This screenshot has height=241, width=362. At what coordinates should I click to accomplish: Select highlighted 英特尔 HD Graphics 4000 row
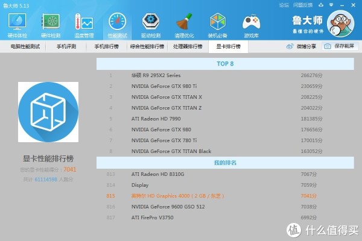(x=225, y=196)
